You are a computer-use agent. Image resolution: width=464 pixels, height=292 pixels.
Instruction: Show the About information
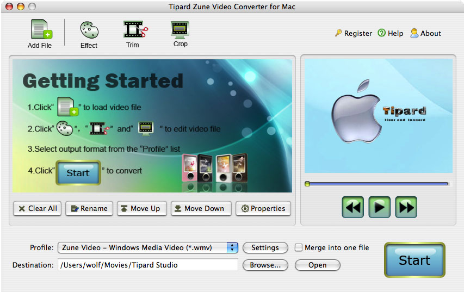(425, 33)
